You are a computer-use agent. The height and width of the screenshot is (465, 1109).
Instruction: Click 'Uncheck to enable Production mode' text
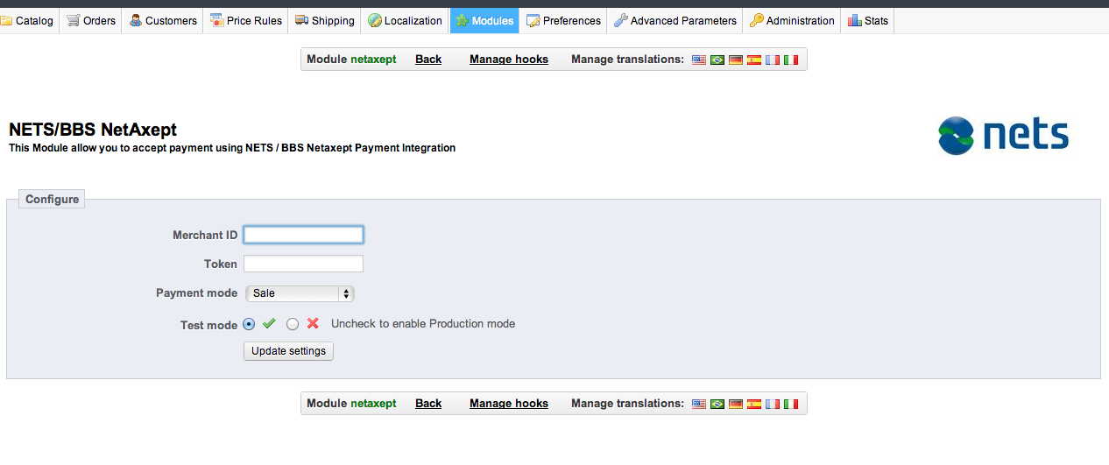point(423,324)
